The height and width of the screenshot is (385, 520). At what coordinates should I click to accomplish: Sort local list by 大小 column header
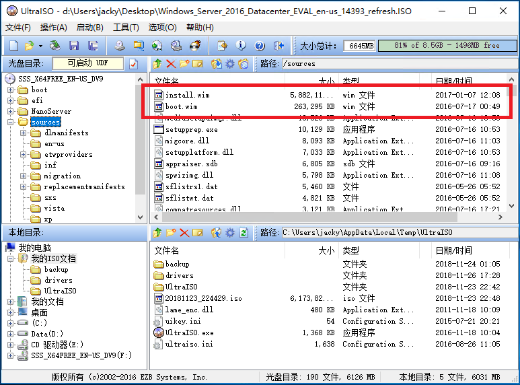[312, 250]
